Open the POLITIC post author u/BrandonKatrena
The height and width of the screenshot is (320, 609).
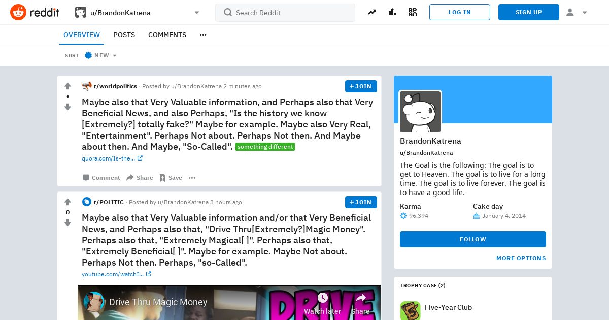(183, 202)
